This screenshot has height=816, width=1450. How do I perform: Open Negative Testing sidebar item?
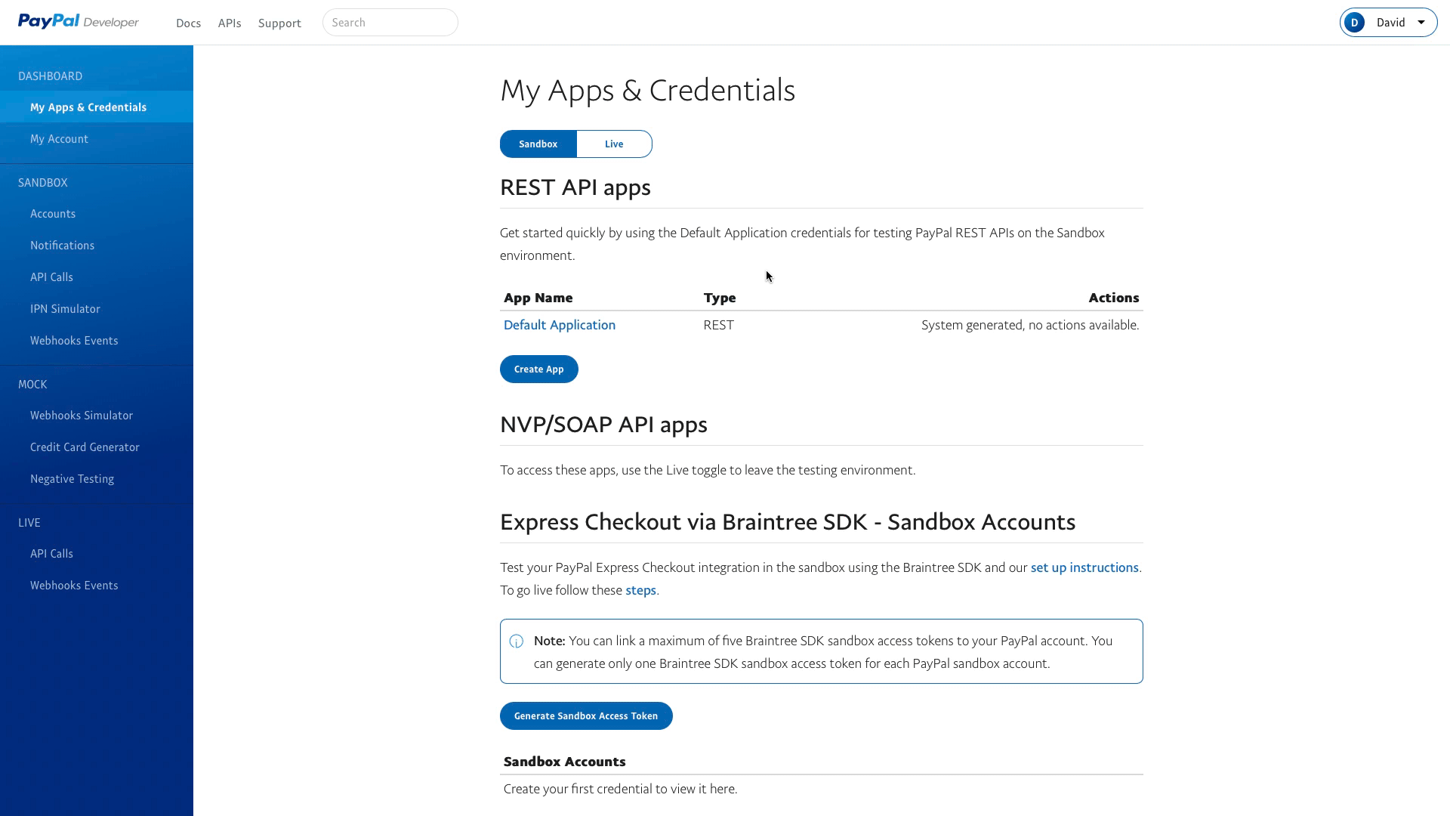coord(72,479)
